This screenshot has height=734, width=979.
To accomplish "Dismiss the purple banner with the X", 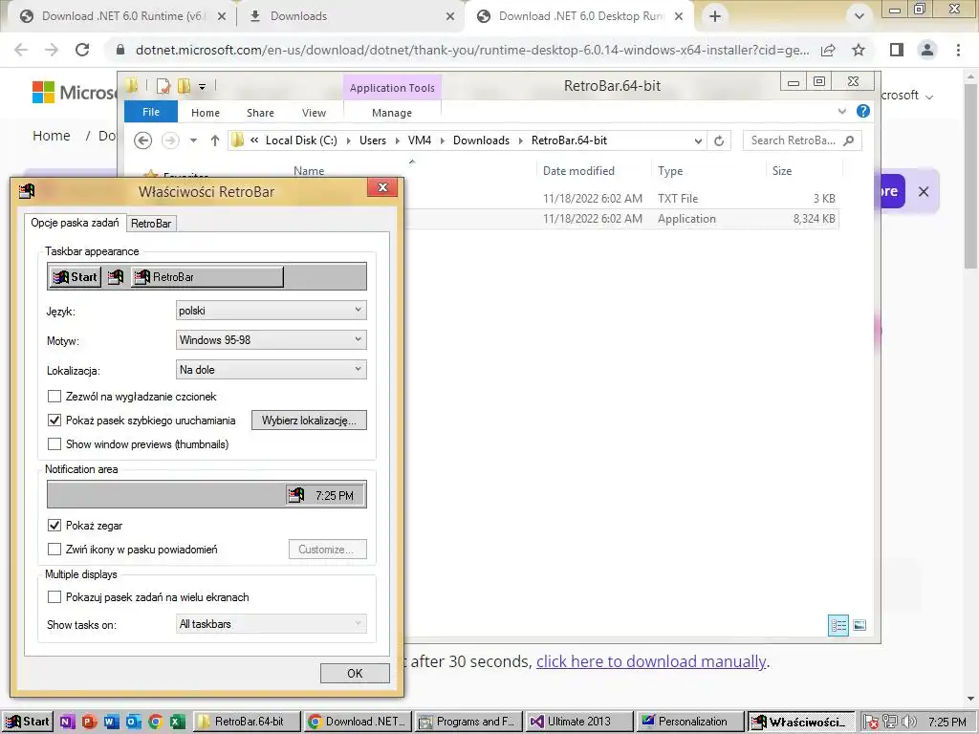I will tap(925, 191).
